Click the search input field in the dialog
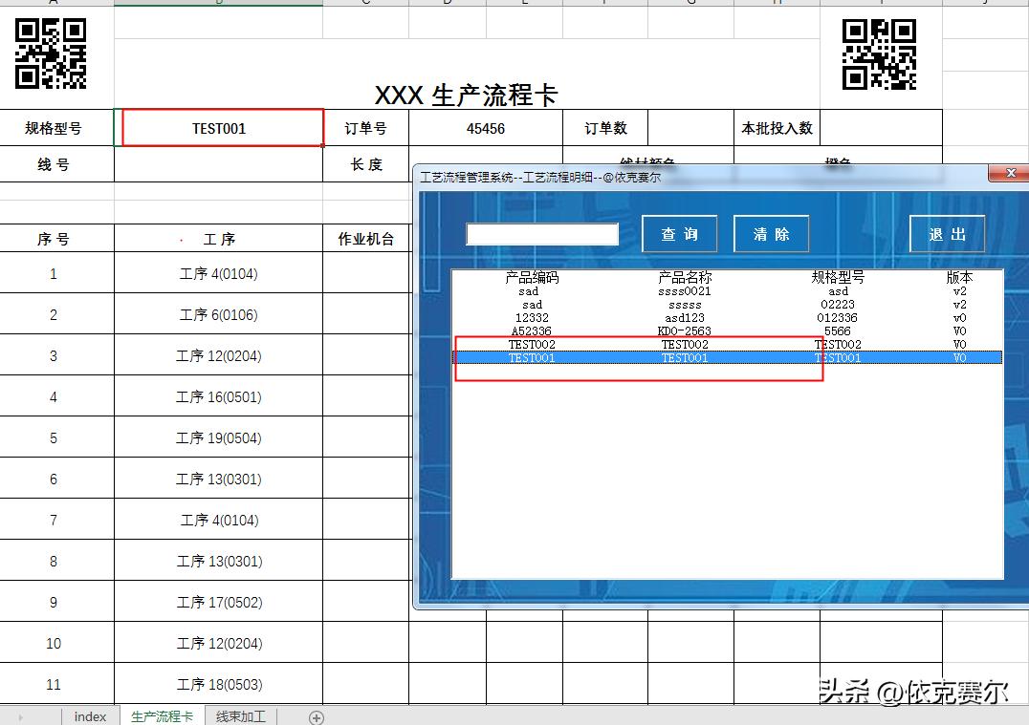 [x=541, y=233]
